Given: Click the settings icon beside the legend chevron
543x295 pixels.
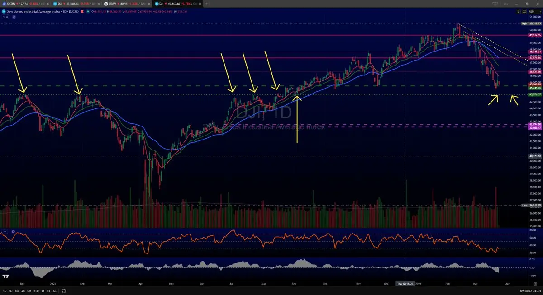Looking at the screenshot, I should [x=14, y=17].
